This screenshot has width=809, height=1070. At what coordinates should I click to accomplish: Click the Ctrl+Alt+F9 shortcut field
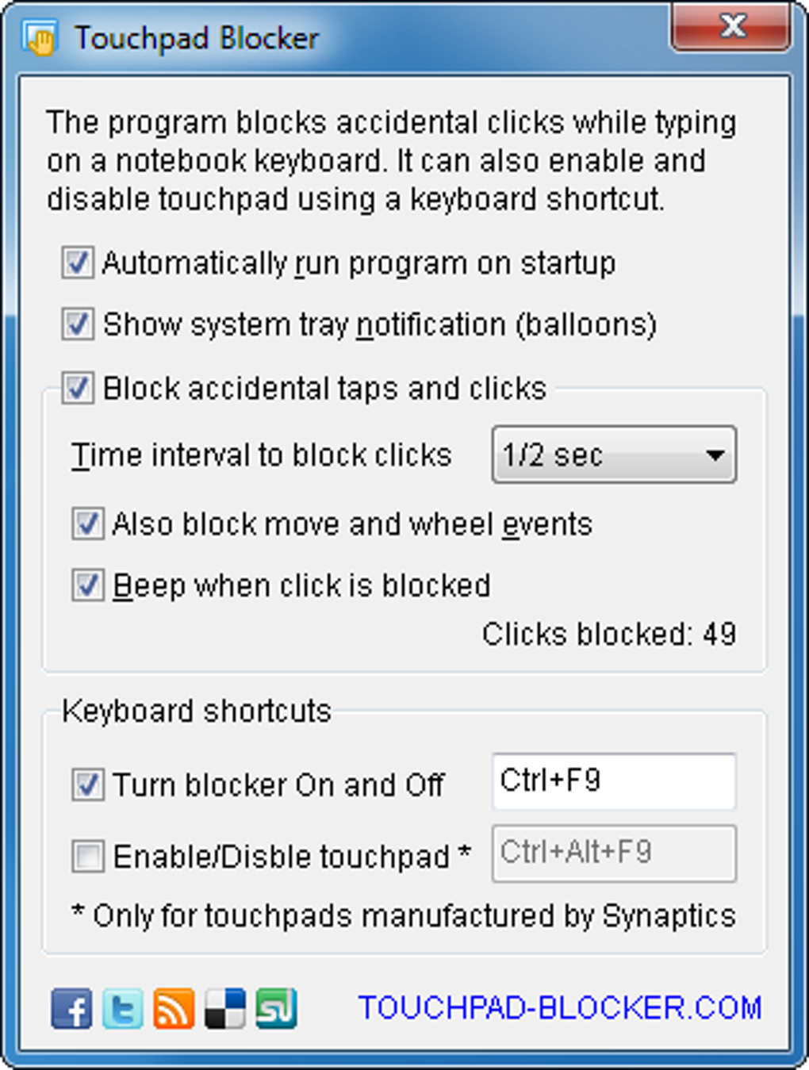point(613,853)
